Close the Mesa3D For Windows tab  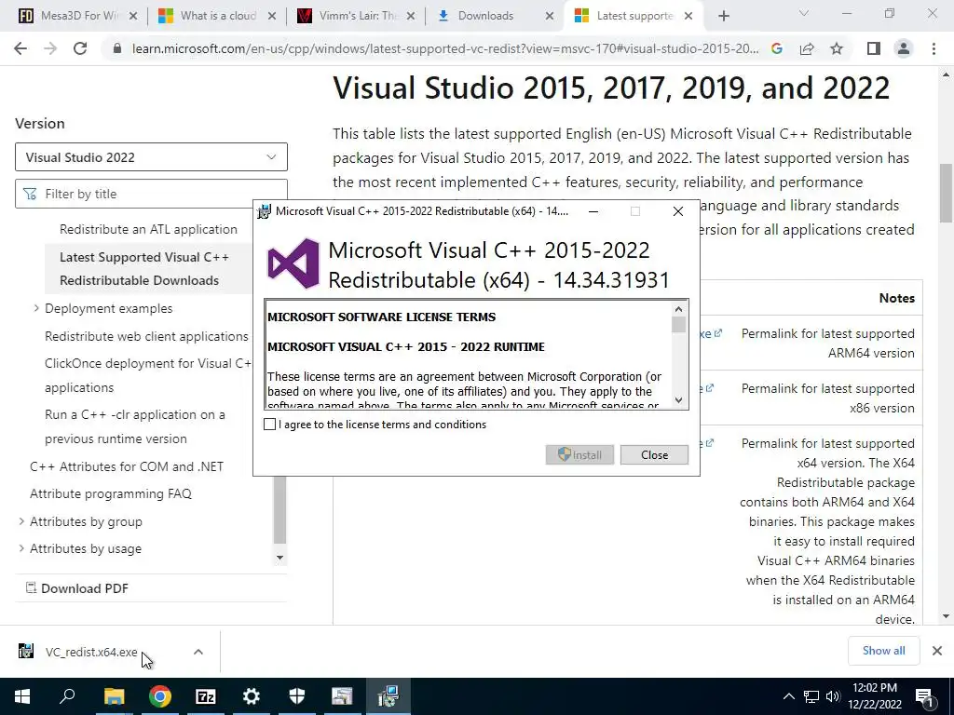tap(133, 16)
